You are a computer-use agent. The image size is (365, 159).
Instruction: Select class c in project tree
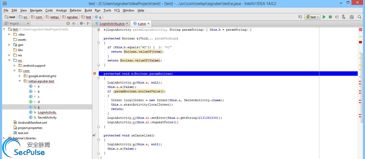pyautogui.click(x=39, y=97)
